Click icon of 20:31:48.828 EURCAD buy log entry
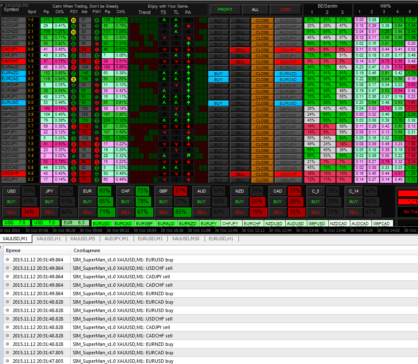This screenshot has height=364, width=418. [x=8, y=302]
